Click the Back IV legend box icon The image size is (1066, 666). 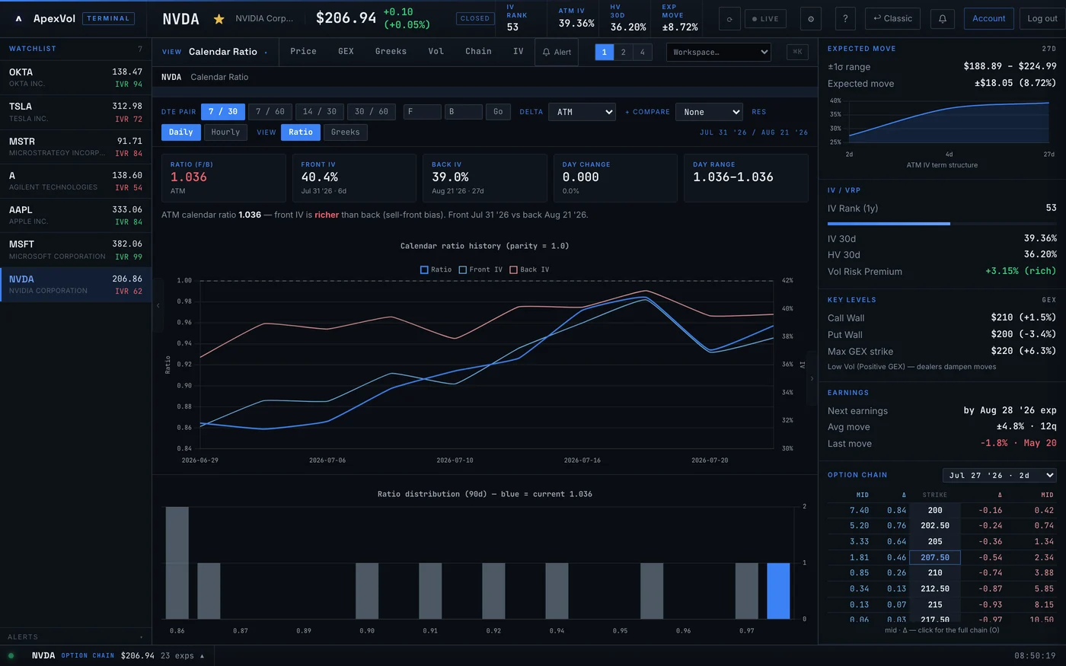click(513, 269)
